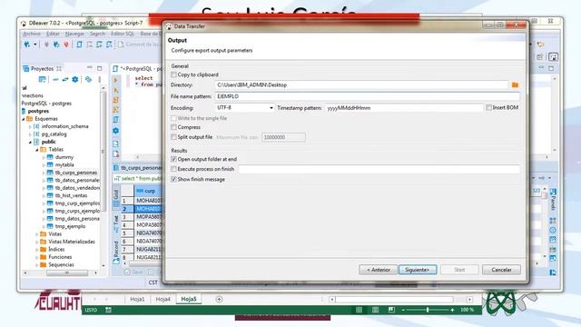Image resolution: width=581 pixels, height=327 pixels.
Task: Click the red disconnect icon in DBeaver toolbar
Action: tap(66, 45)
